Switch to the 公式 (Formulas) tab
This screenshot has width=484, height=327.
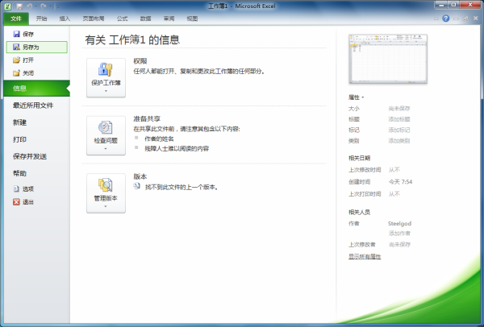[123, 19]
